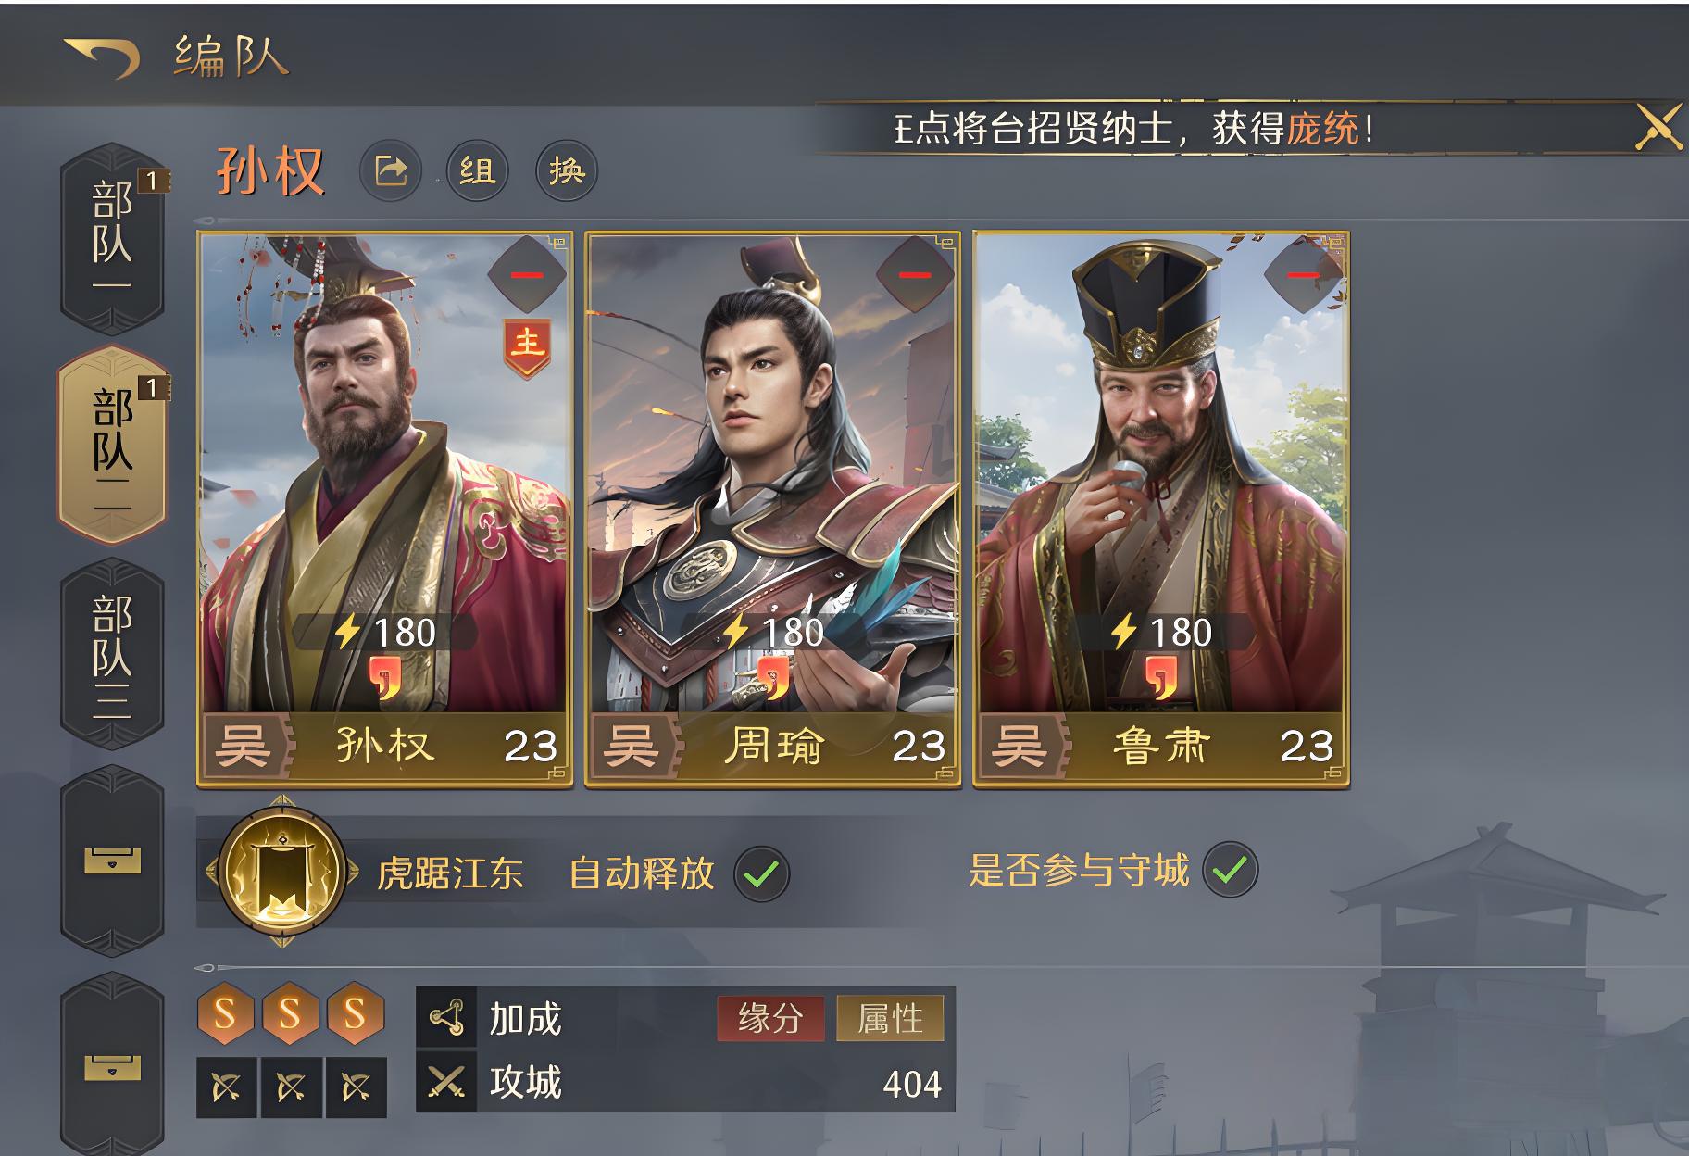Toggle the 自动释放 checkbox
The height and width of the screenshot is (1156, 1689).
point(761,873)
